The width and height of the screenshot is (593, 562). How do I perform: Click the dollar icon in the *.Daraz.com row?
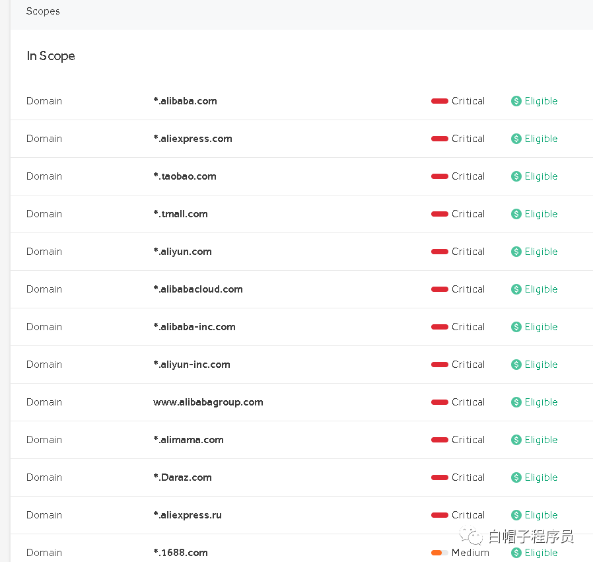point(516,477)
